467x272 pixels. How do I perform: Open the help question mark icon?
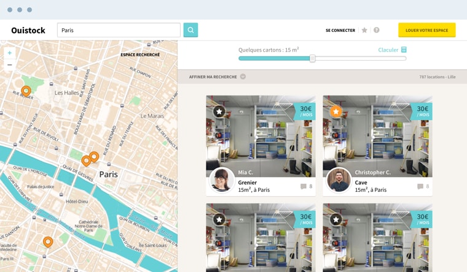point(377,30)
